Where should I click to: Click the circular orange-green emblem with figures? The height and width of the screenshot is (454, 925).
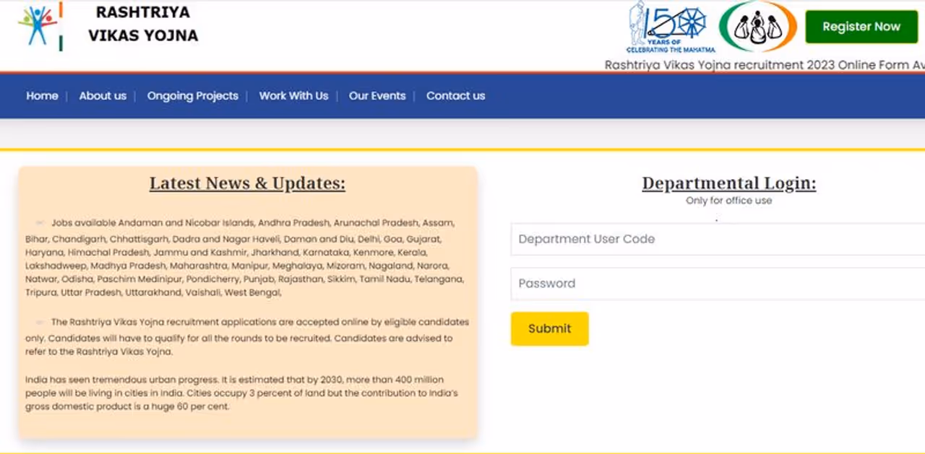(757, 27)
